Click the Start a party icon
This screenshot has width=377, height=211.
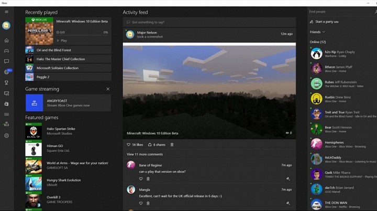(312, 21)
